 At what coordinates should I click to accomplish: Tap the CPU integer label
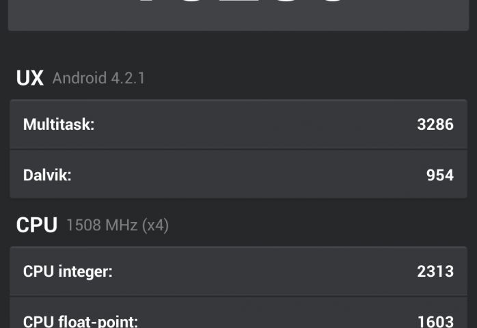[x=68, y=271]
